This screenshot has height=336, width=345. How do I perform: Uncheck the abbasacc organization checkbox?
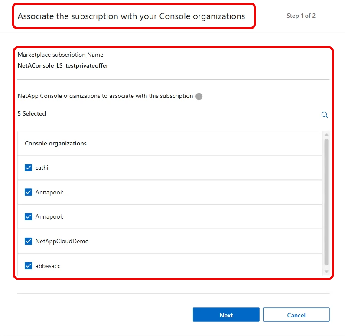tap(28, 266)
